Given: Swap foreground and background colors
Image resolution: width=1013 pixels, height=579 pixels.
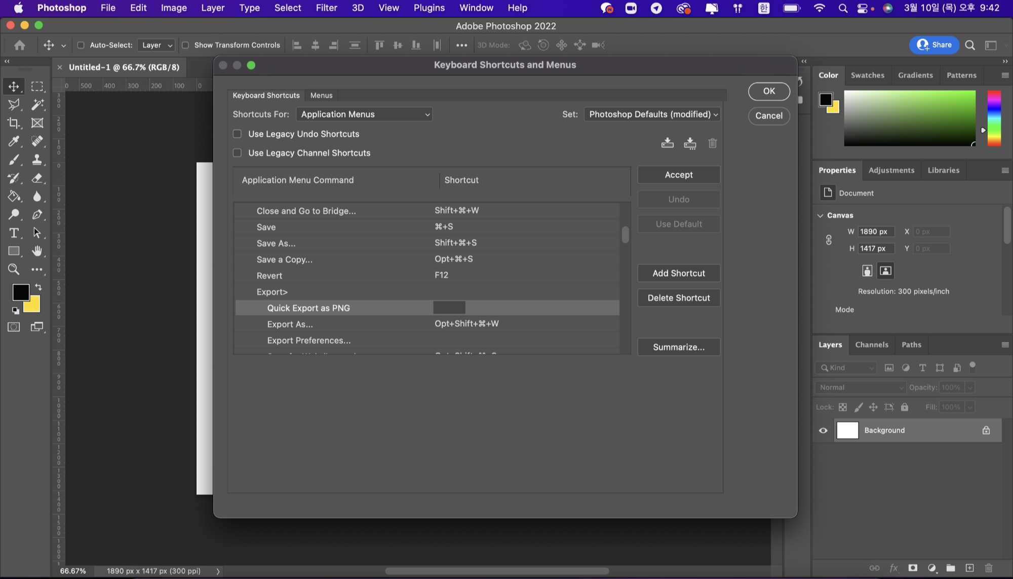Looking at the screenshot, I should point(38,287).
